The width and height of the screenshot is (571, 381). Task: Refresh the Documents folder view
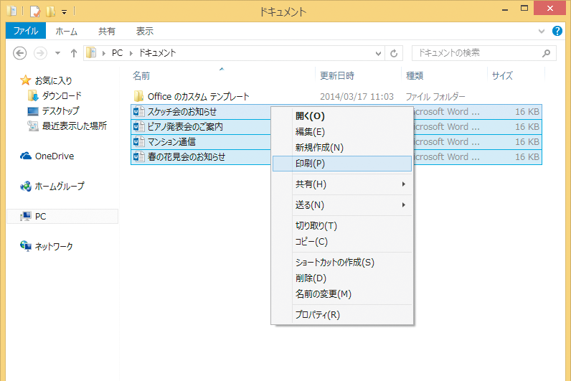point(394,54)
